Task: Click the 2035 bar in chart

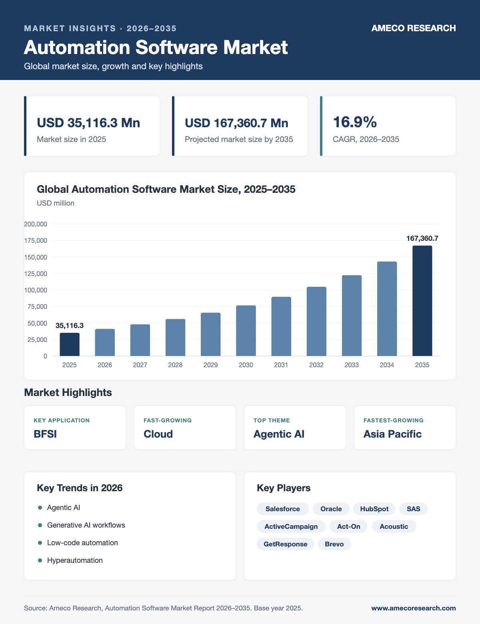Action: click(x=422, y=301)
